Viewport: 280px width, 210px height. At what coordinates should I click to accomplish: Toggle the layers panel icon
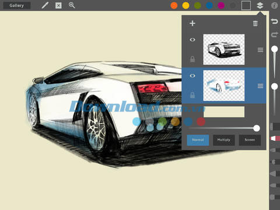coord(260,5)
